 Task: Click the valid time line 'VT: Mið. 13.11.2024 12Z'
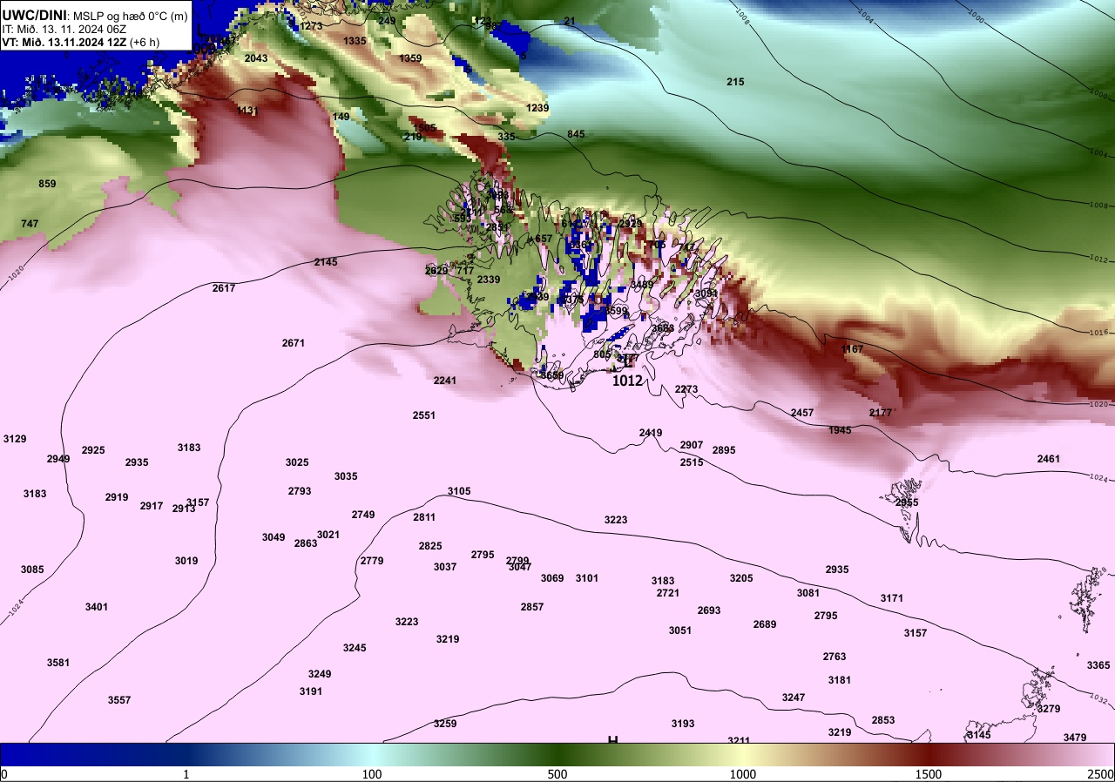pos(66,42)
